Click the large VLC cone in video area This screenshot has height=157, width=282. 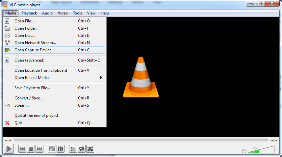[x=141, y=77]
